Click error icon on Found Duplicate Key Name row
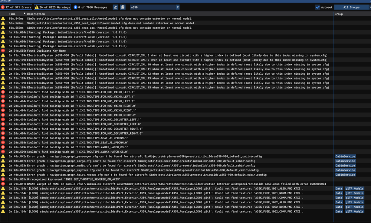 pos(3,51)
